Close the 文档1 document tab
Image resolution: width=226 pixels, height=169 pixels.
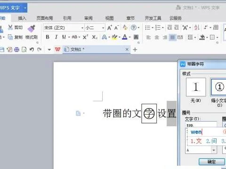[x=127, y=49]
